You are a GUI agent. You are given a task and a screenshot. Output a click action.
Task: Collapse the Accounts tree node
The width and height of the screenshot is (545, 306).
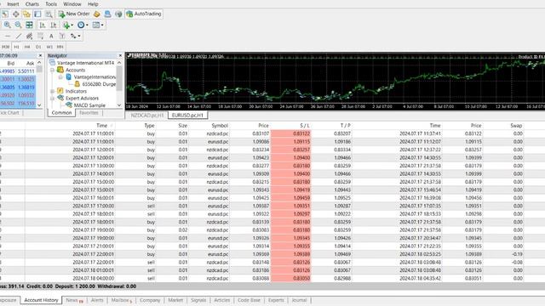pyautogui.click(x=52, y=70)
